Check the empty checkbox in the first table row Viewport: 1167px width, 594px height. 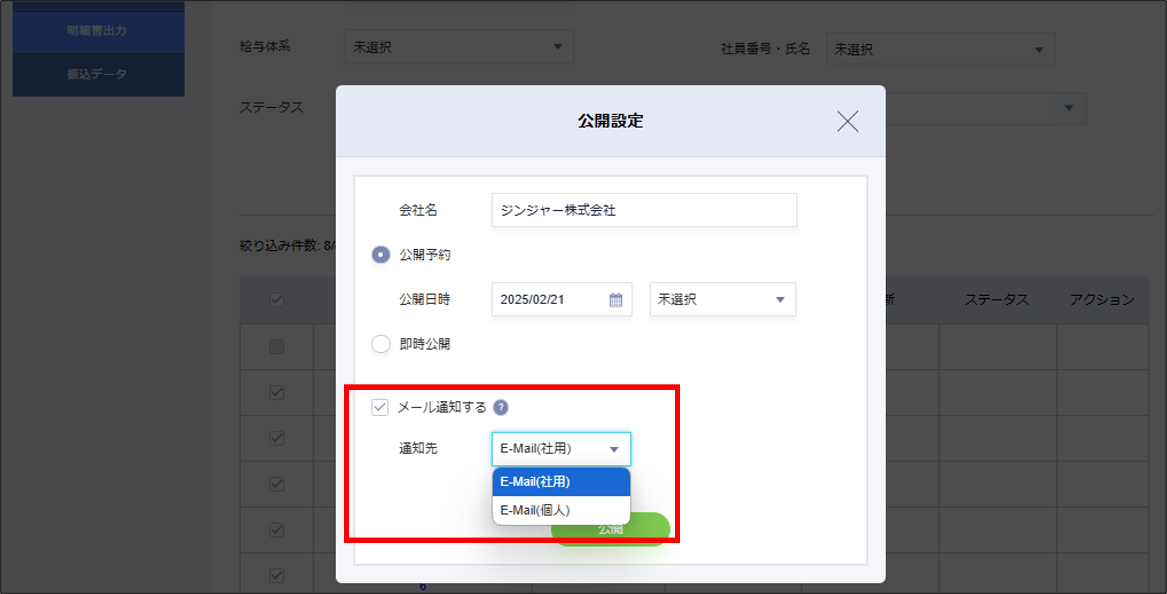point(276,346)
